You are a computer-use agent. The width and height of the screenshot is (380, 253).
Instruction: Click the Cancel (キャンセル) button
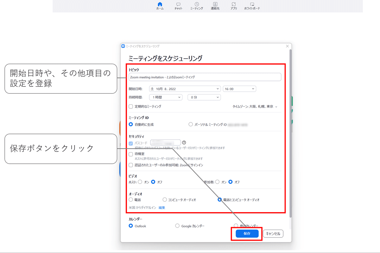click(x=273, y=234)
